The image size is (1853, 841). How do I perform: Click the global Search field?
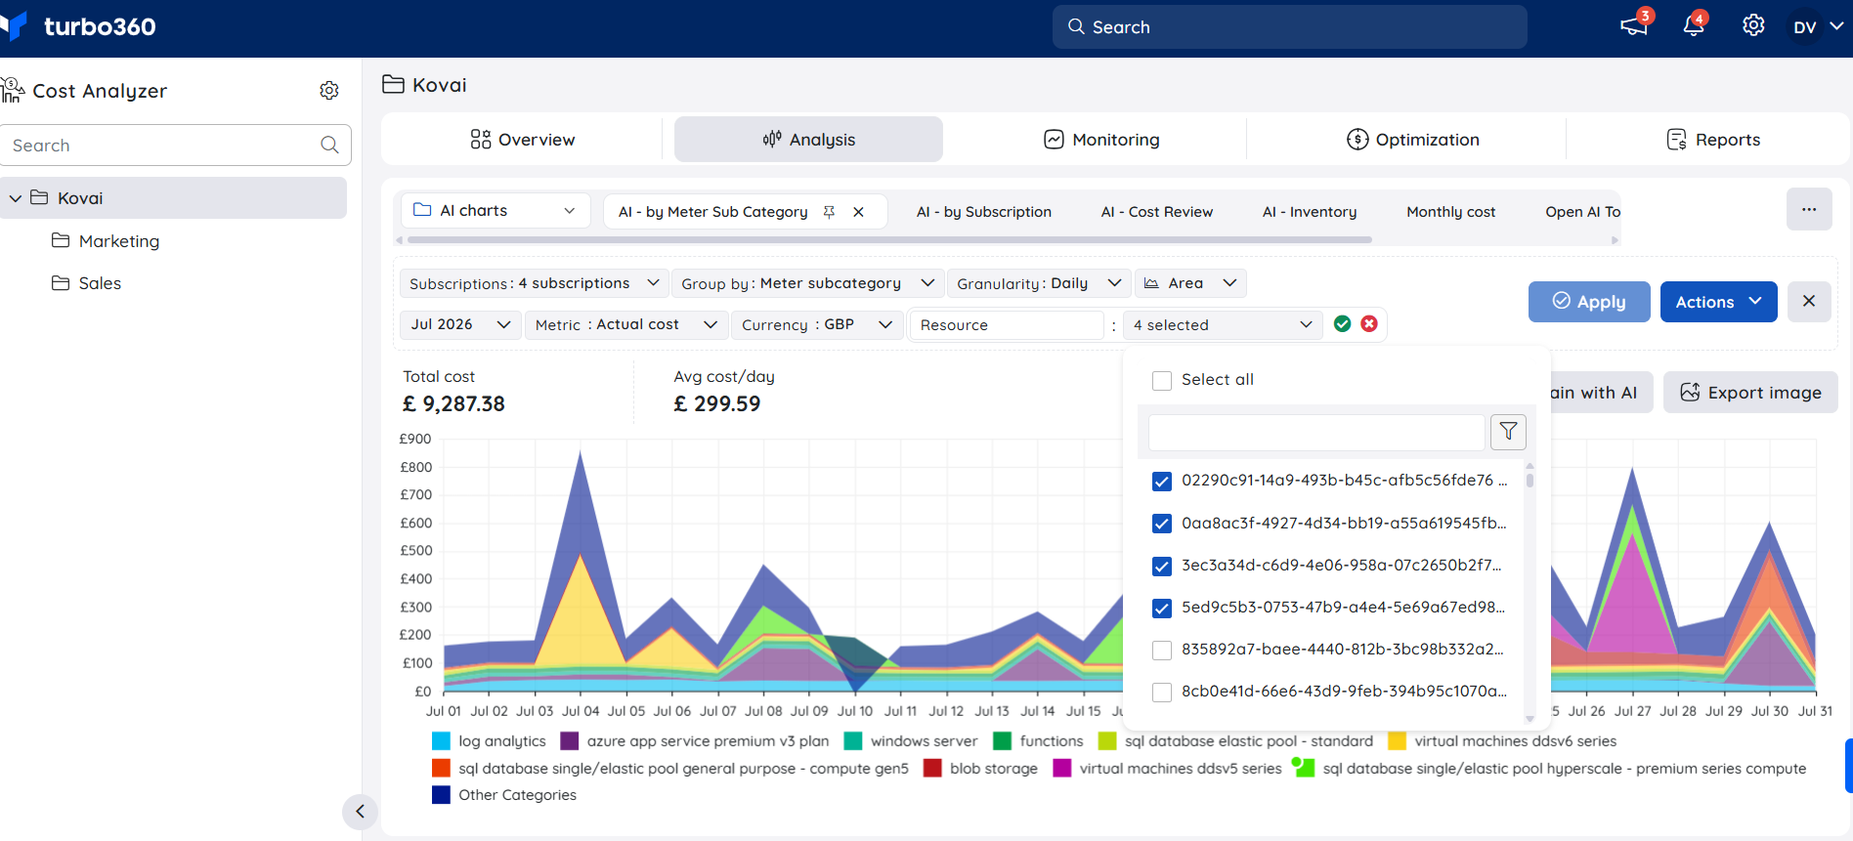click(1290, 26)
